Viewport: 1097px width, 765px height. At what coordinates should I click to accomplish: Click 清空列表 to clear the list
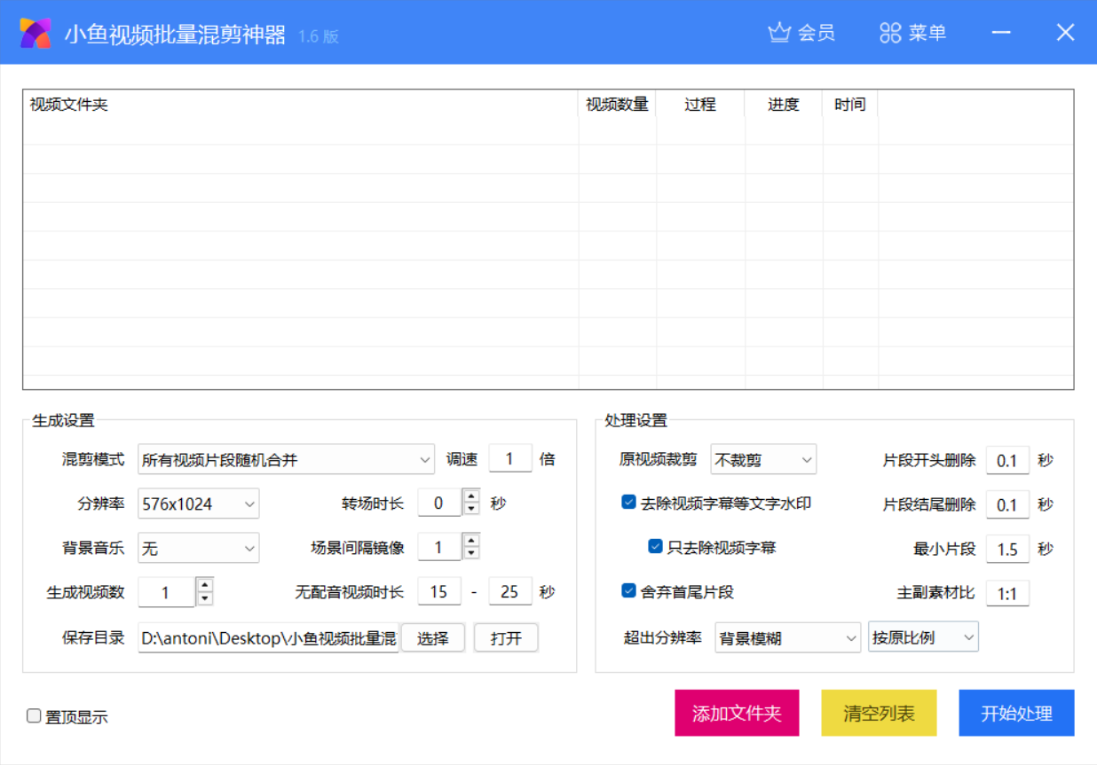878,713
